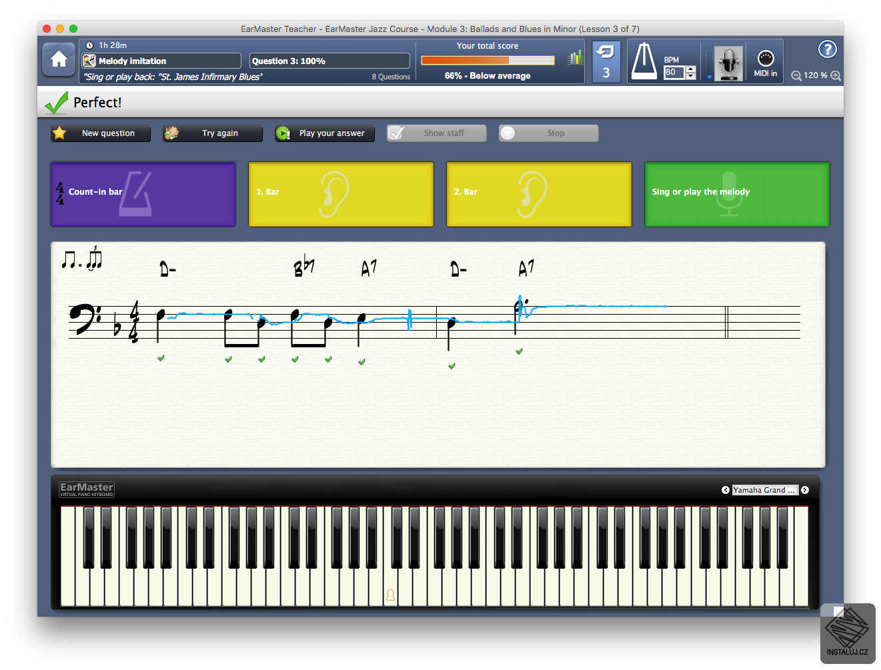881x670 pixels.
Task: Go to the Home screen icon
Action: tap(59, 60)
